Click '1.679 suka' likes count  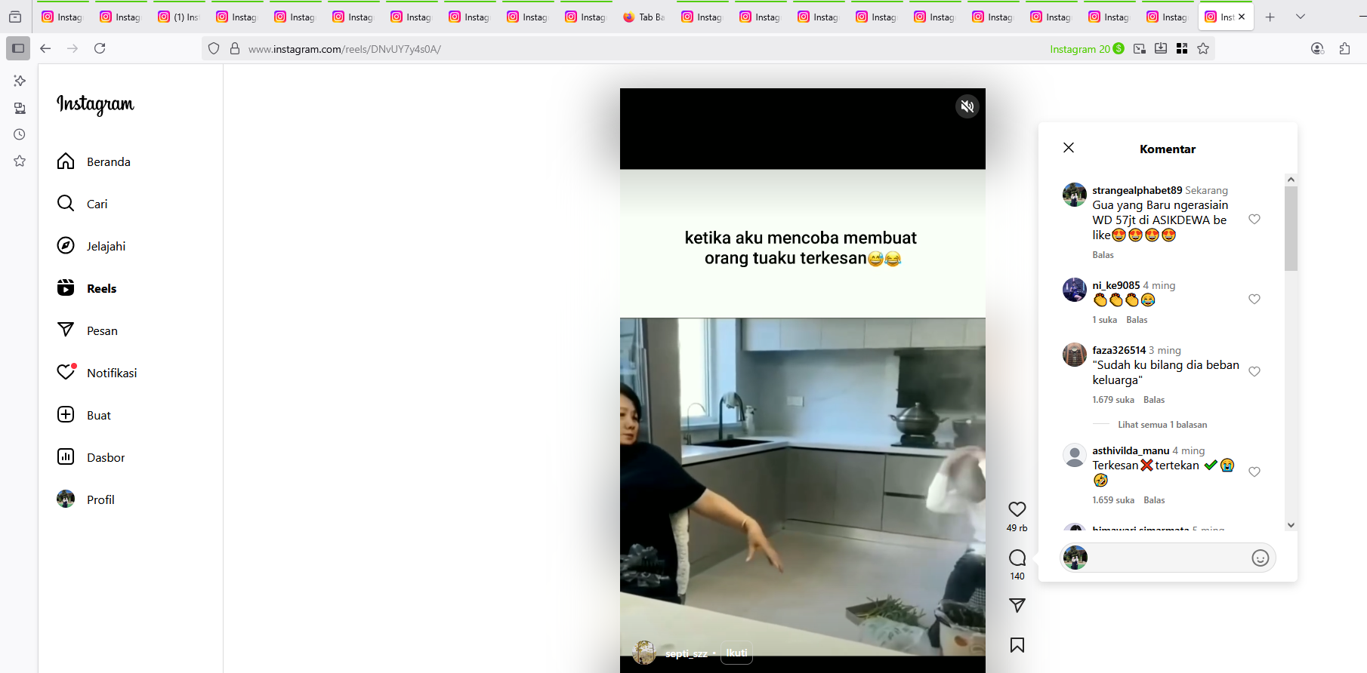click(x=1113, y=400)
